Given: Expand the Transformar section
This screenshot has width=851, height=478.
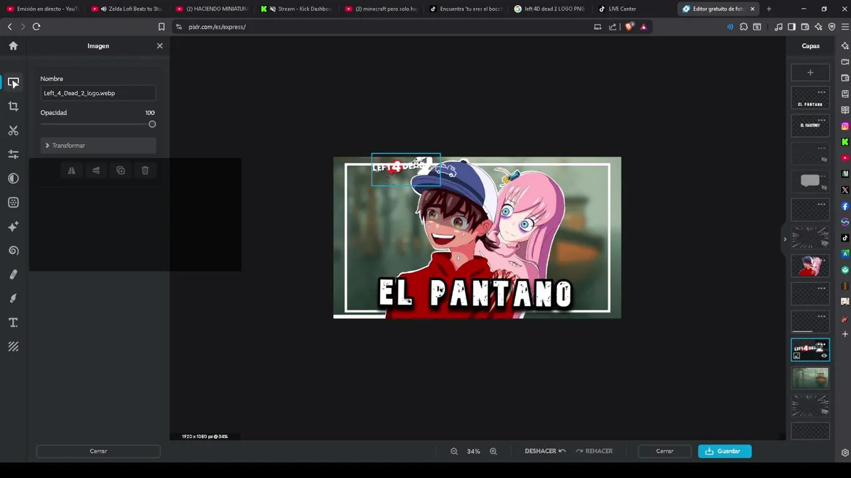Looking at the screenshot, I should 98,145.
